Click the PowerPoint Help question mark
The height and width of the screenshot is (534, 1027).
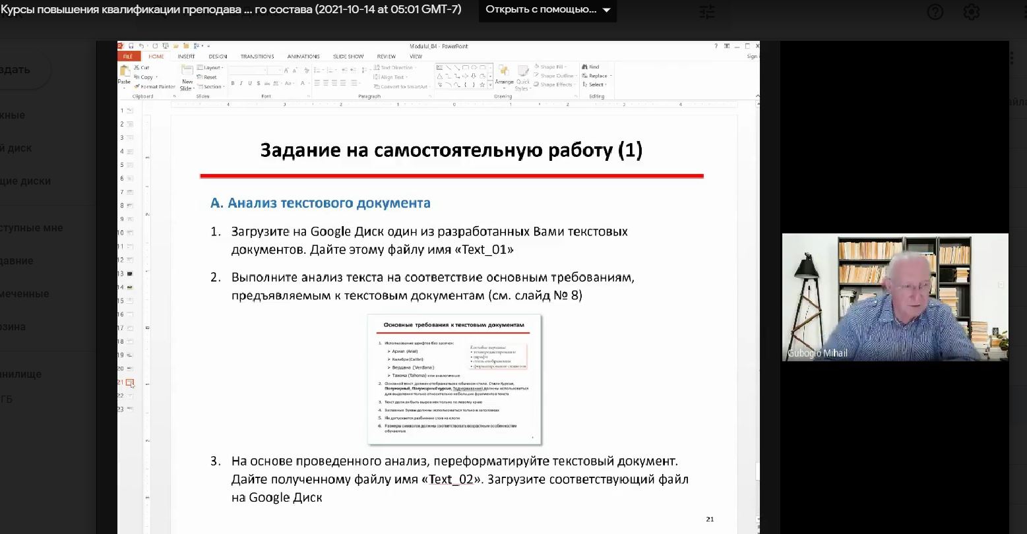pyautogui.click(x=716, y=46)
